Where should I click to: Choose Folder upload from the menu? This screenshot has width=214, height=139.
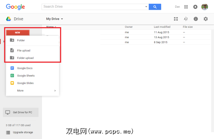(x=32, y=58)
